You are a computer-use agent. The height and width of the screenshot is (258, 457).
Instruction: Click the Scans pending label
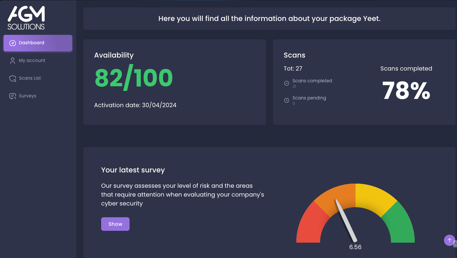click(309, 98)
